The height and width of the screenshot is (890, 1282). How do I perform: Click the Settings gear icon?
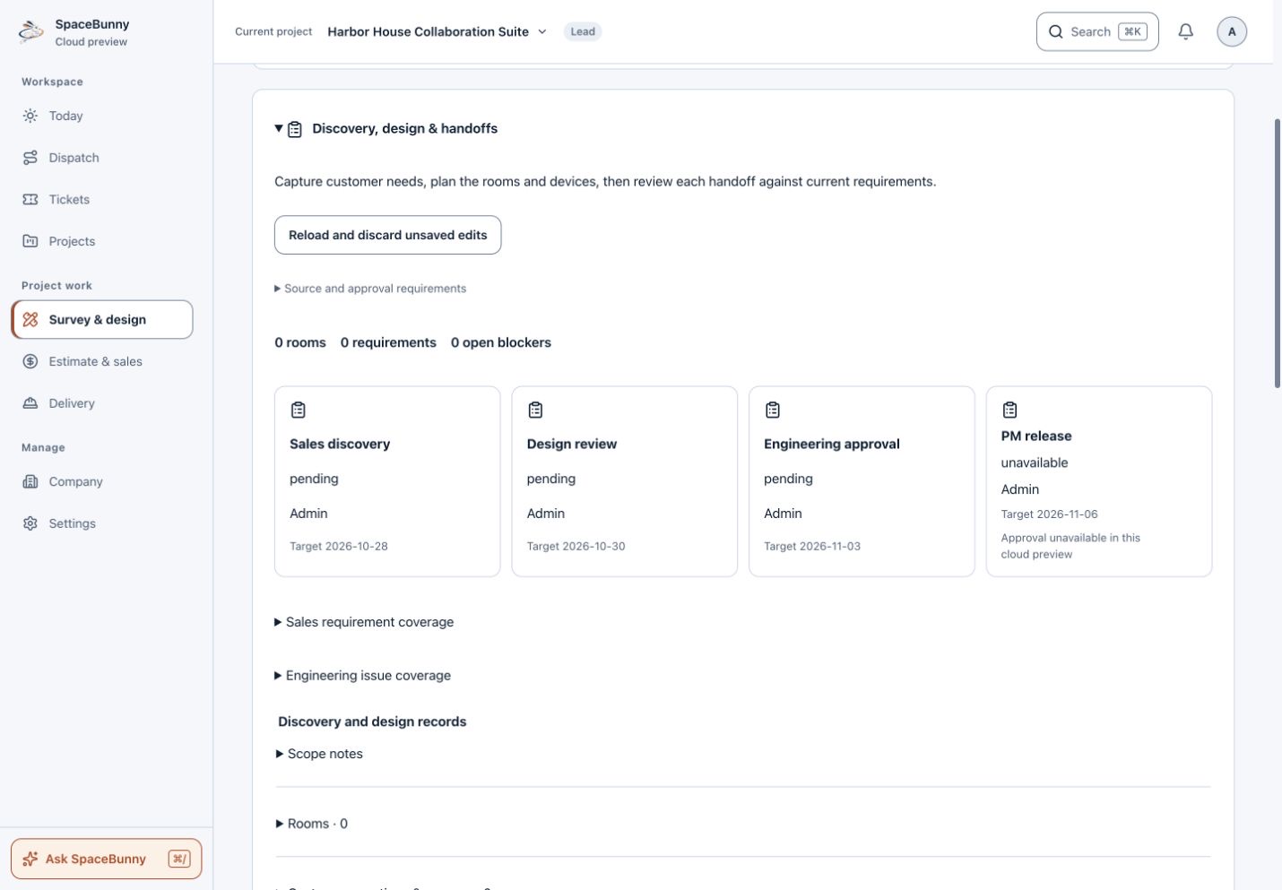[x=30, y=523]
